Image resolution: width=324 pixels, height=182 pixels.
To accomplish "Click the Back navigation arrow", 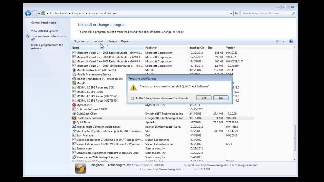I will click(x=28, y=13).
